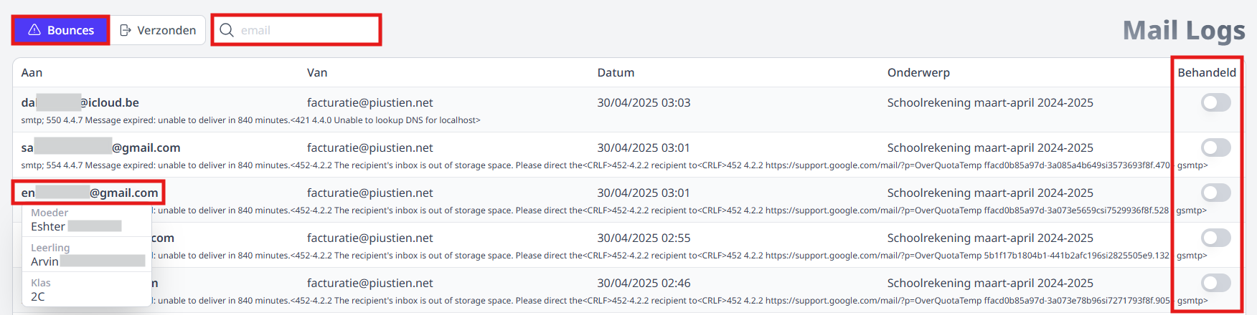Image resolution: width=1257 pixels, height=315 pixels.
Task: Click Klas 2C in the tooltip
Action: [82, 289]
